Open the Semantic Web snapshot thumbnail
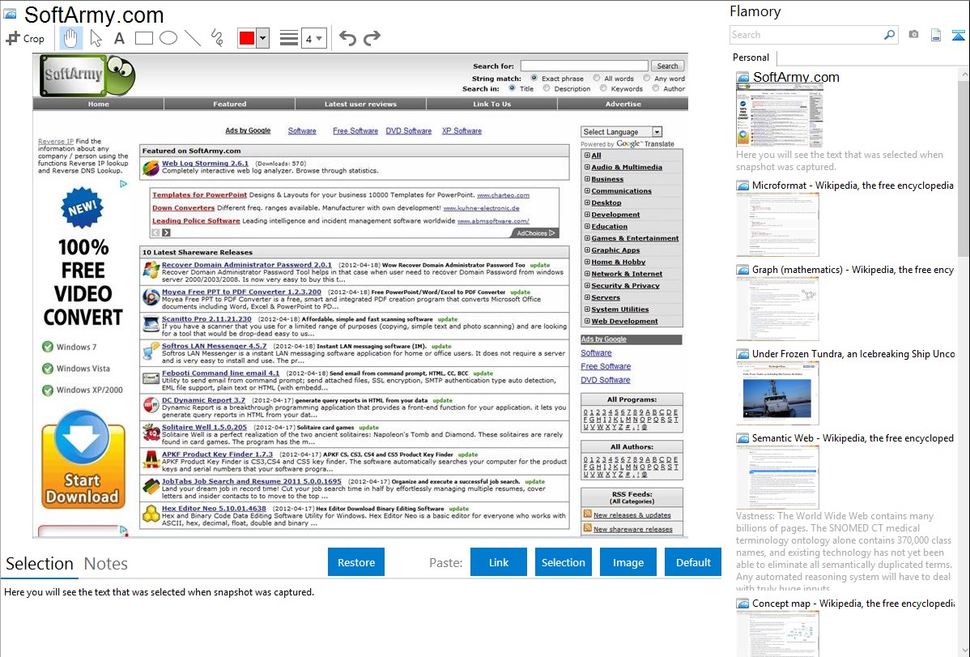The height and width of the screenshot is (657, 970). point(777,477)
